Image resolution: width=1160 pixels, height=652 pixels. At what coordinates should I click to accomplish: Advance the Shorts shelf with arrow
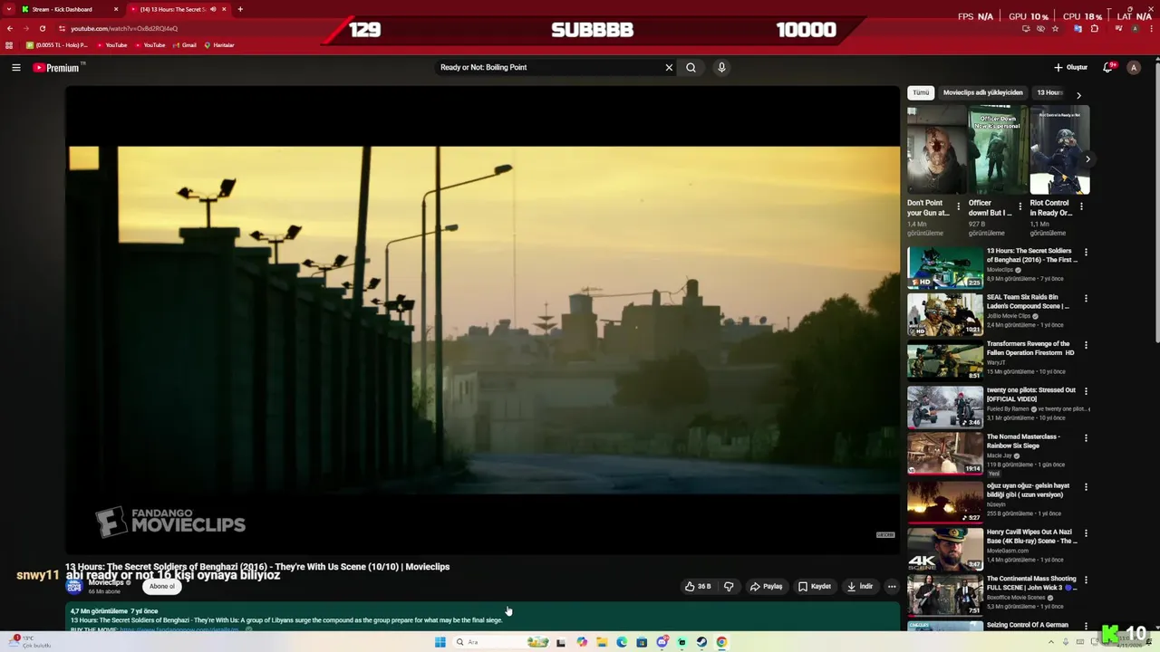(1087, 159)
